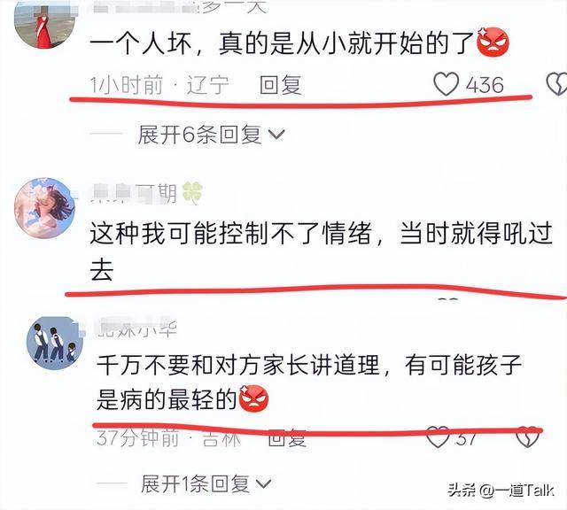567x510 pixels.
Task: Tap the four-leaf clover beside the username
Action: [192, 193]
